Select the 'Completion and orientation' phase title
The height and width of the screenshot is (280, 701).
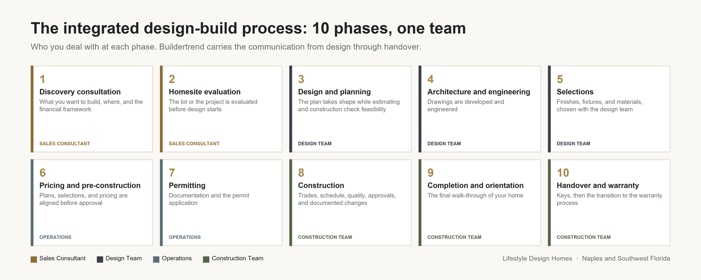475,185
